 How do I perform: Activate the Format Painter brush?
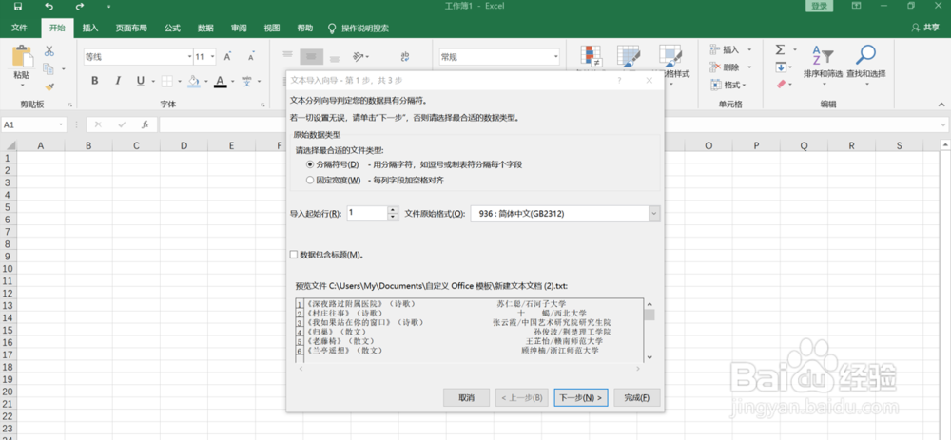click(x=49, y=86)
